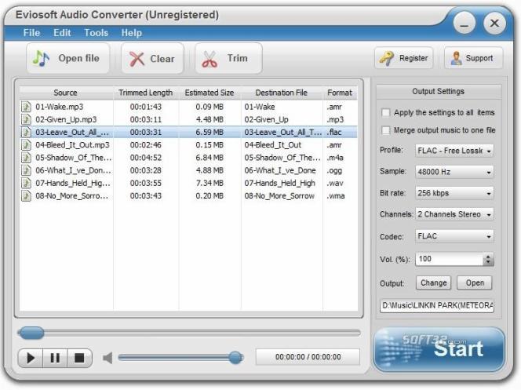Click the Destination File column header
The height and width of the screenshot is (390, 521).
282,93
